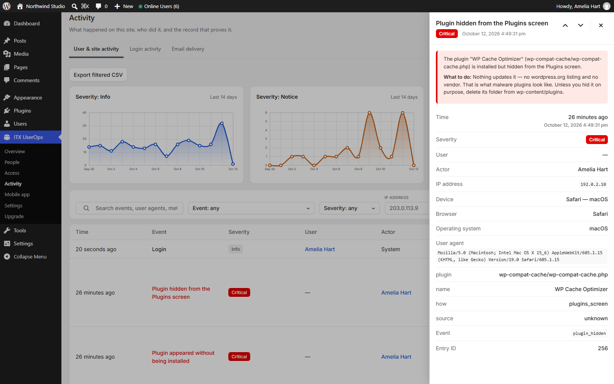Open Northwind Studio site home icon

[x=20, y=6]
